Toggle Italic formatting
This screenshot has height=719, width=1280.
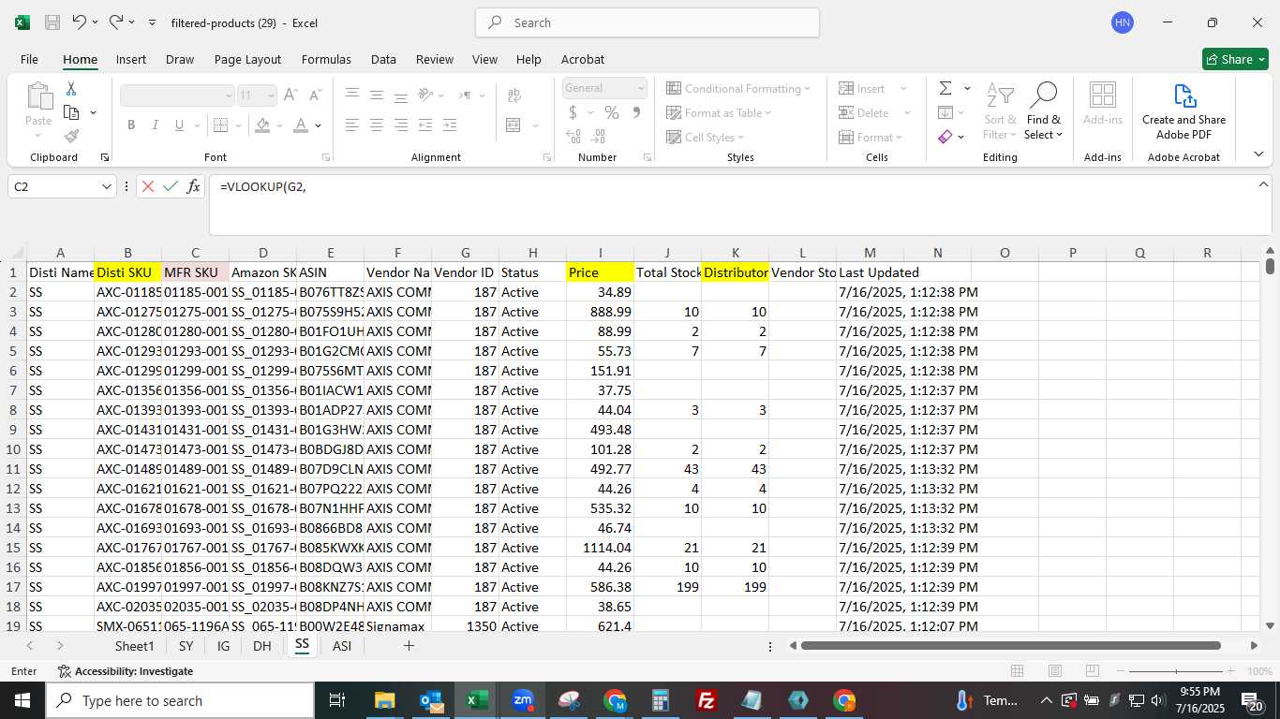(155, 125)
